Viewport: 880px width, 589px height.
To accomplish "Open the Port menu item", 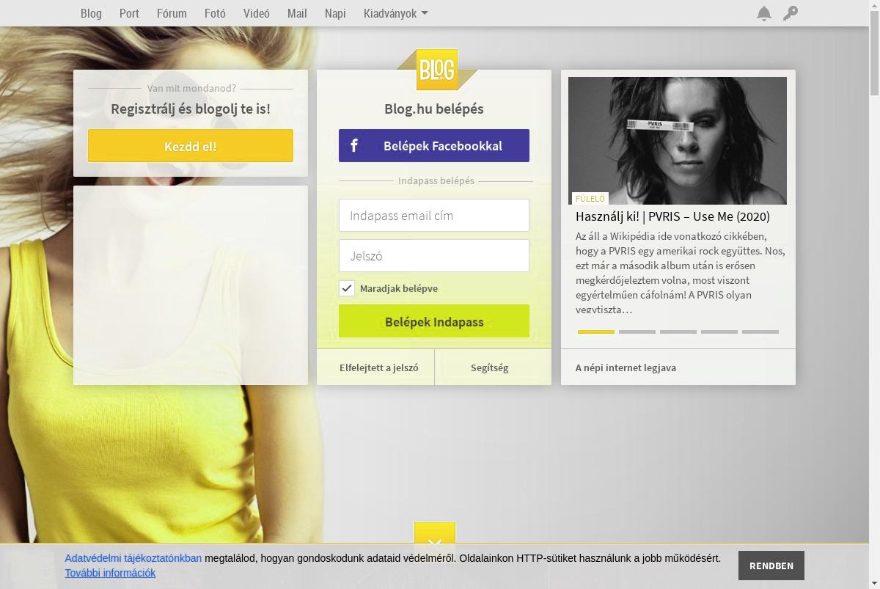I will tap(129, 13).
